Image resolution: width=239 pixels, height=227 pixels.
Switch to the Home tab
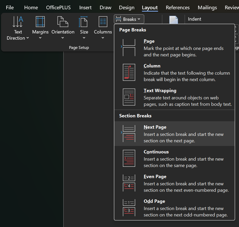coord(31,7)
